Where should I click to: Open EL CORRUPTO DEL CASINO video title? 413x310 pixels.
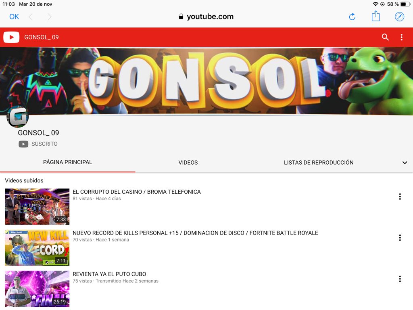pyautogui.click(x=136, y=192)
